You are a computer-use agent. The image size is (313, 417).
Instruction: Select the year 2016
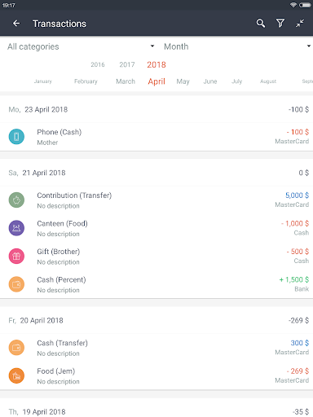pos(98,64)
